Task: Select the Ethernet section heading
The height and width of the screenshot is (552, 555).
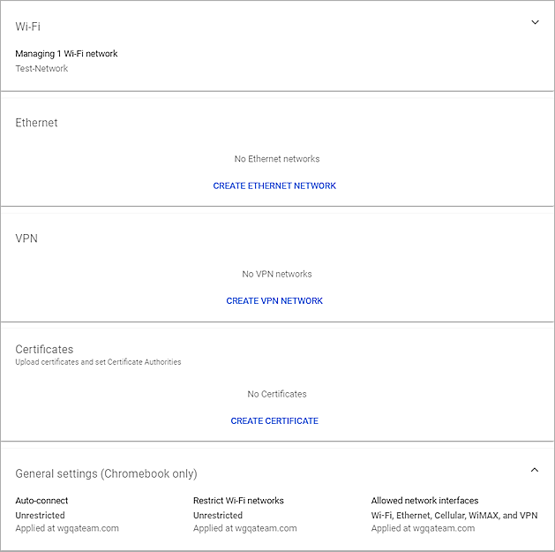Action: [x=36, y=123]
